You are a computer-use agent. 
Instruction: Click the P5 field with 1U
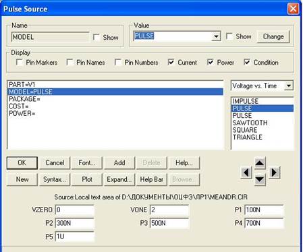pos(74,237)
